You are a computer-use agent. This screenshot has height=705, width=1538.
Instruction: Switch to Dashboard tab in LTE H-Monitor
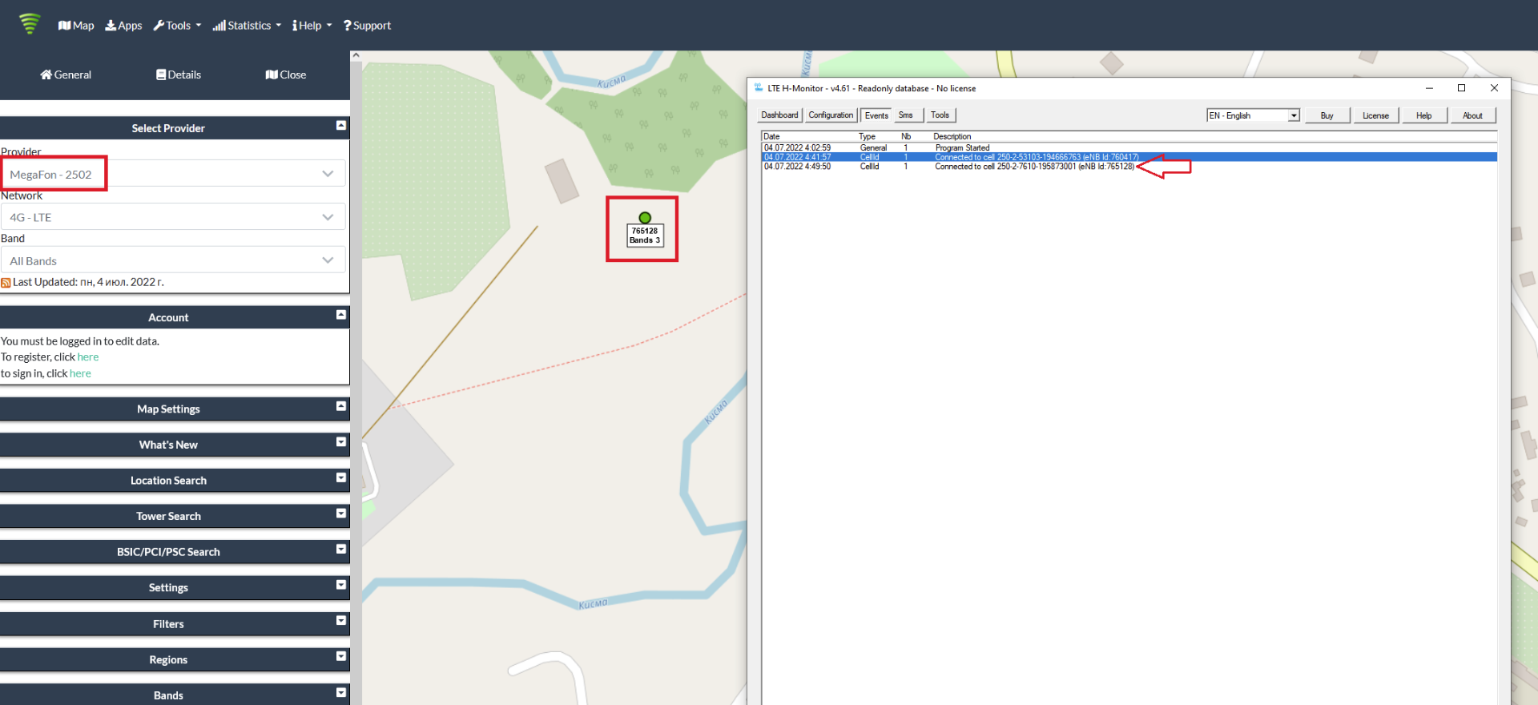tap(779, 115)
